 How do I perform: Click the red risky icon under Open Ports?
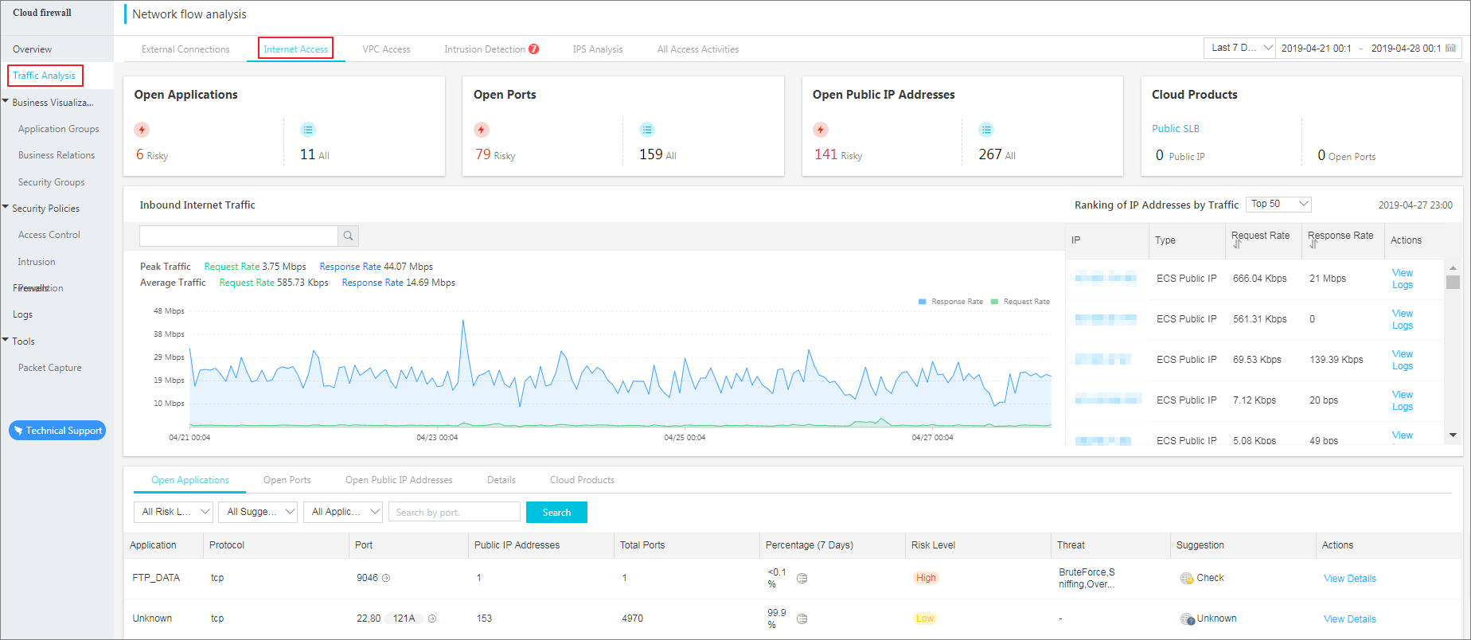tap(482, 130)
